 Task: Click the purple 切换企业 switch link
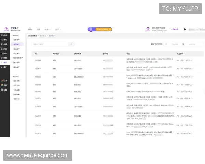pyautogui.click(x=175, y=29)
